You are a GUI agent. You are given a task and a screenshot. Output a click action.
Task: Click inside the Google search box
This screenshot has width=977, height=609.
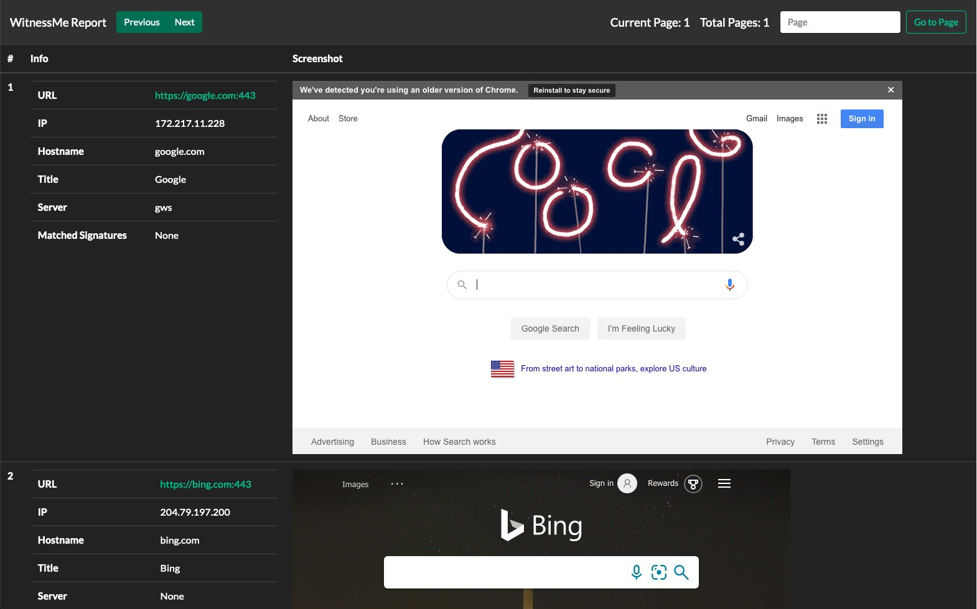pyautogui.click(x=597, y=285)
